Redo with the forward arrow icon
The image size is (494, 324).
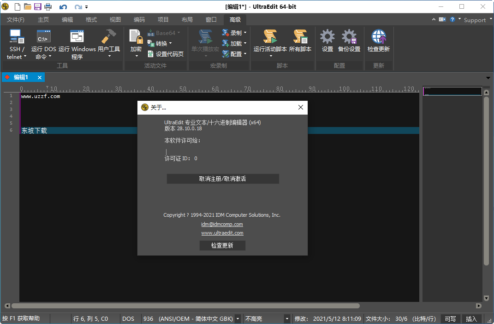click(x=78, y=6)
